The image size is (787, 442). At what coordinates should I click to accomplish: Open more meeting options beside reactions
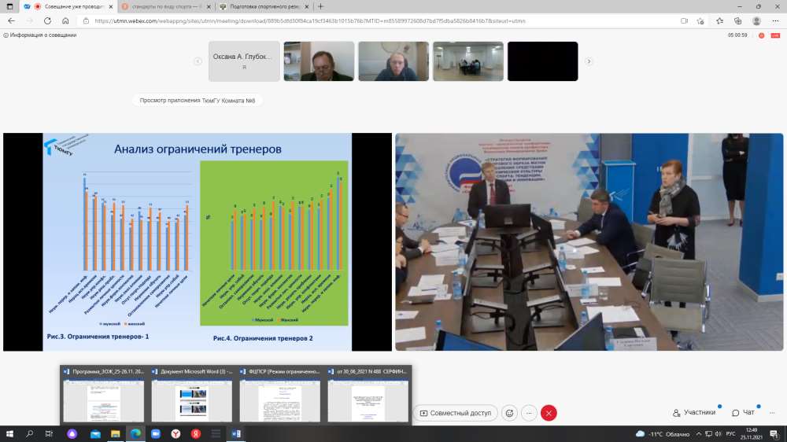(x=529, y=413)
